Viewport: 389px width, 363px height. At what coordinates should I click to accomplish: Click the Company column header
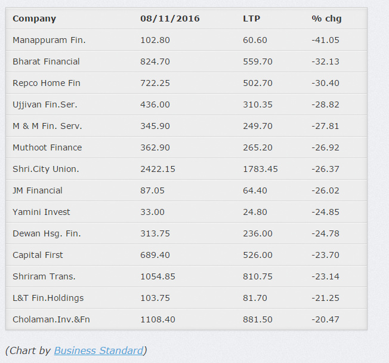click(34, 19)
